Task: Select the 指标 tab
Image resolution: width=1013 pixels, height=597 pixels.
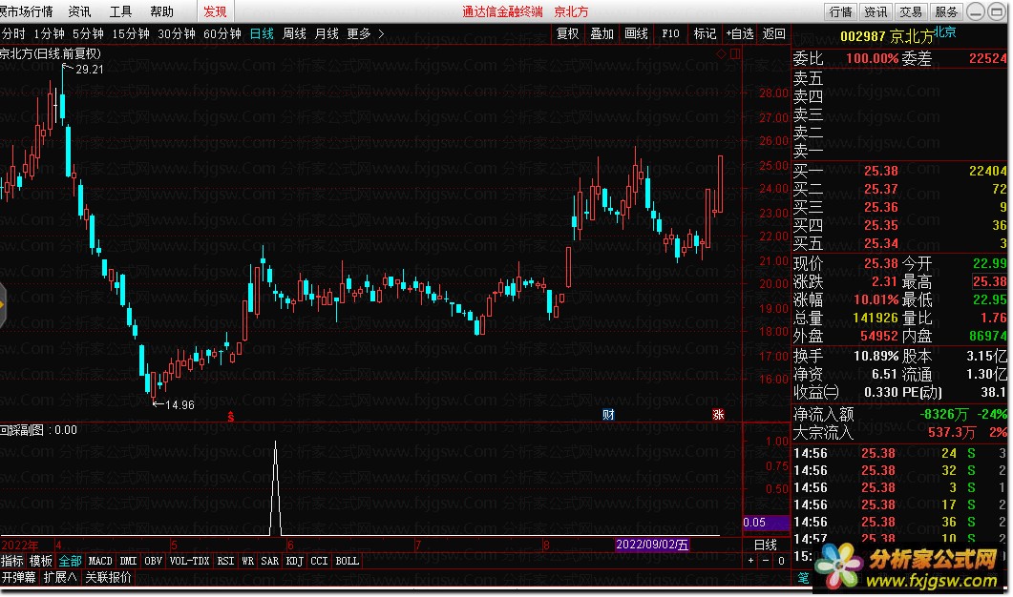Action: pyautogui.click(x=12, y=561)
